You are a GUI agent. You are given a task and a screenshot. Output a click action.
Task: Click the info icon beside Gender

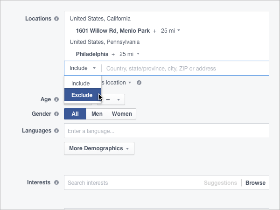point(56,114)
